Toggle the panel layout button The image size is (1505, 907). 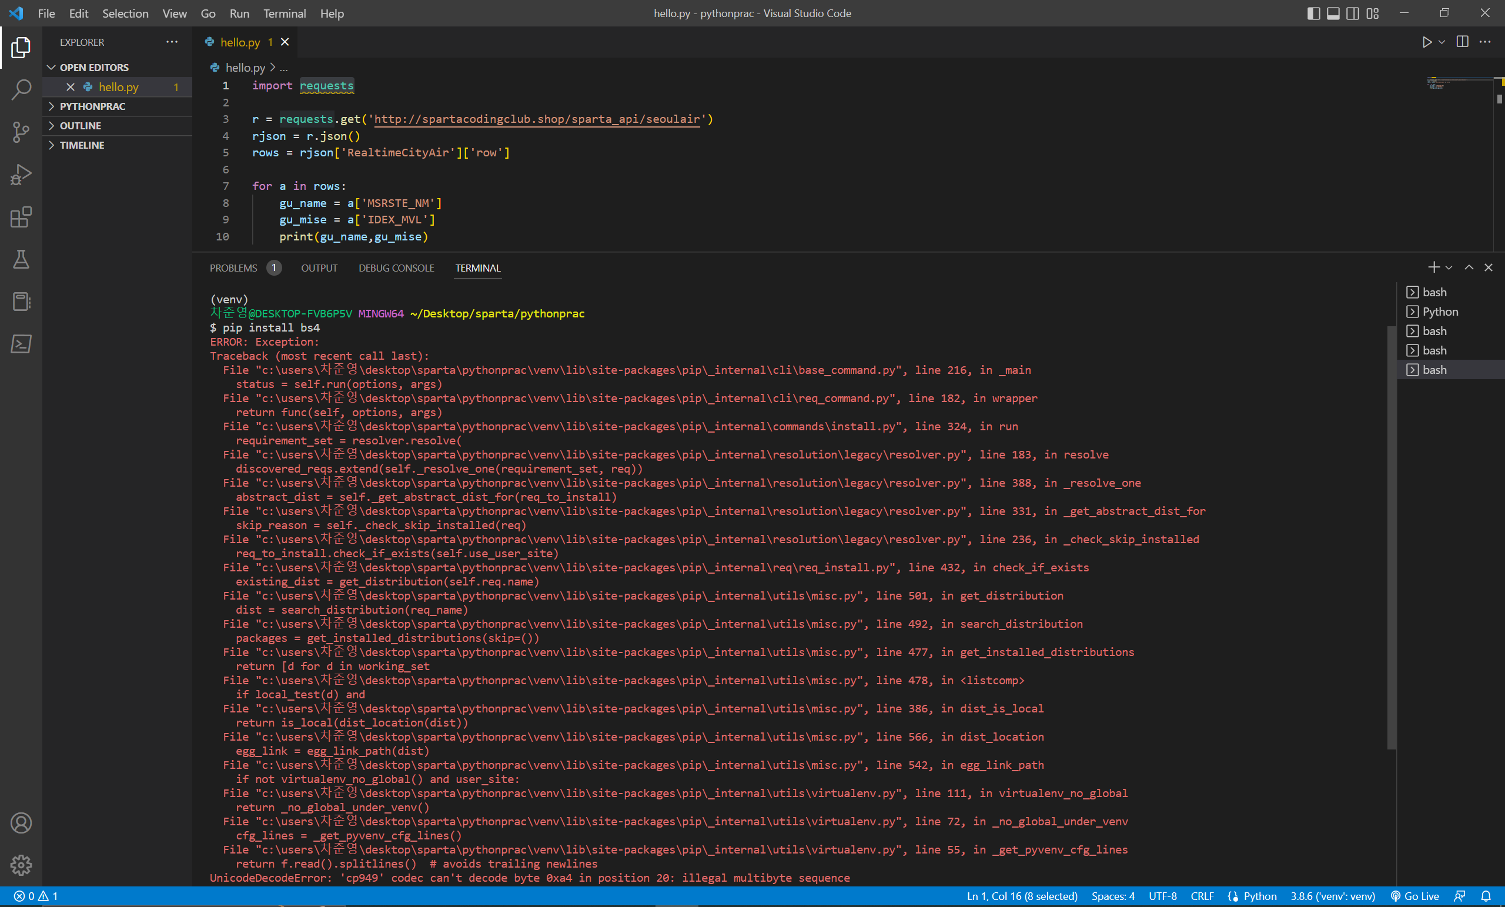click(x=1333, y=14)
